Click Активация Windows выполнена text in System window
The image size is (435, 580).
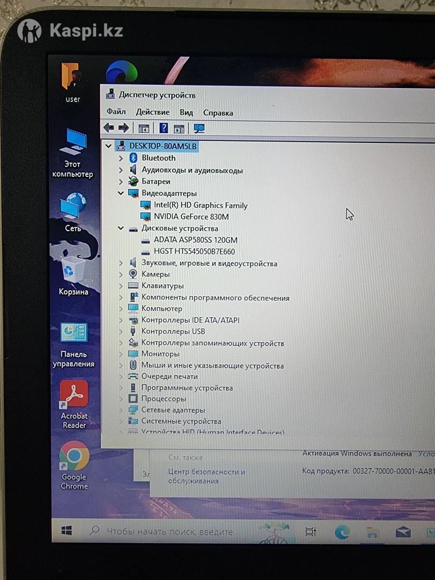(x=357, y=453)
